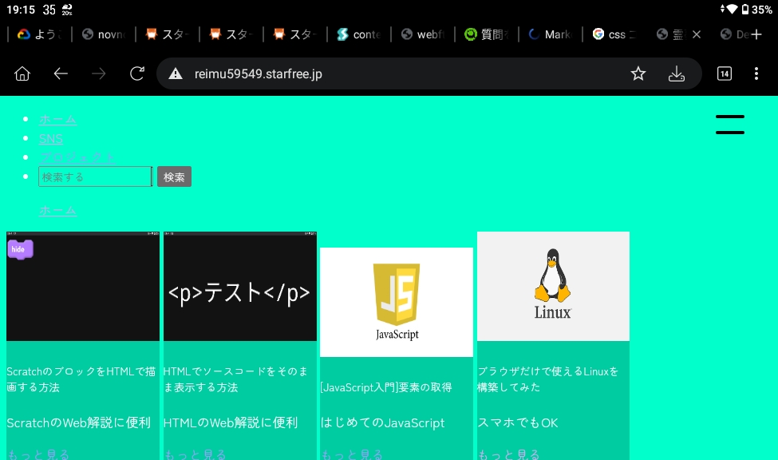Open the tab counter showing 14
The height and width of the screenshot is (460, 778).
(724, 73)
